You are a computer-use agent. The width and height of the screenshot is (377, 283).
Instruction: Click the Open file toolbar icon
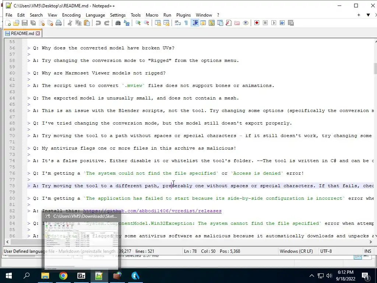(x=16, y=23)
